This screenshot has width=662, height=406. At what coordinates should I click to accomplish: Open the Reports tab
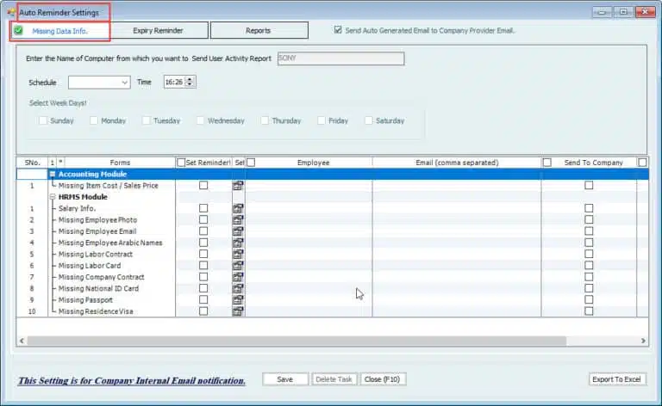coord(258,31)
